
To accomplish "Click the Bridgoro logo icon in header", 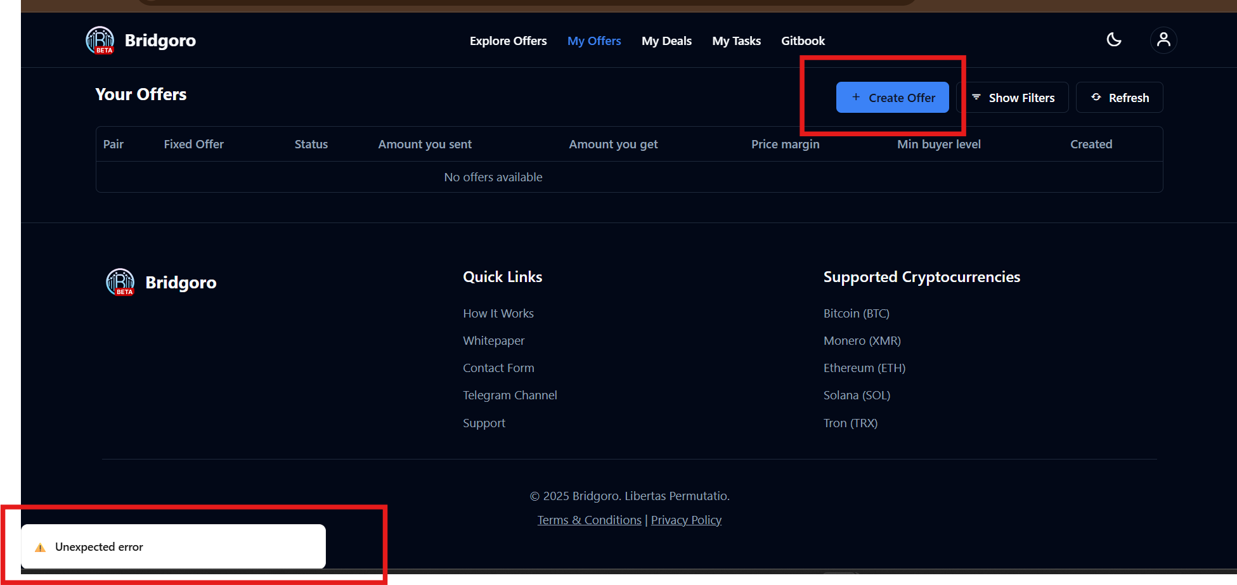I will tap(100, 40).
